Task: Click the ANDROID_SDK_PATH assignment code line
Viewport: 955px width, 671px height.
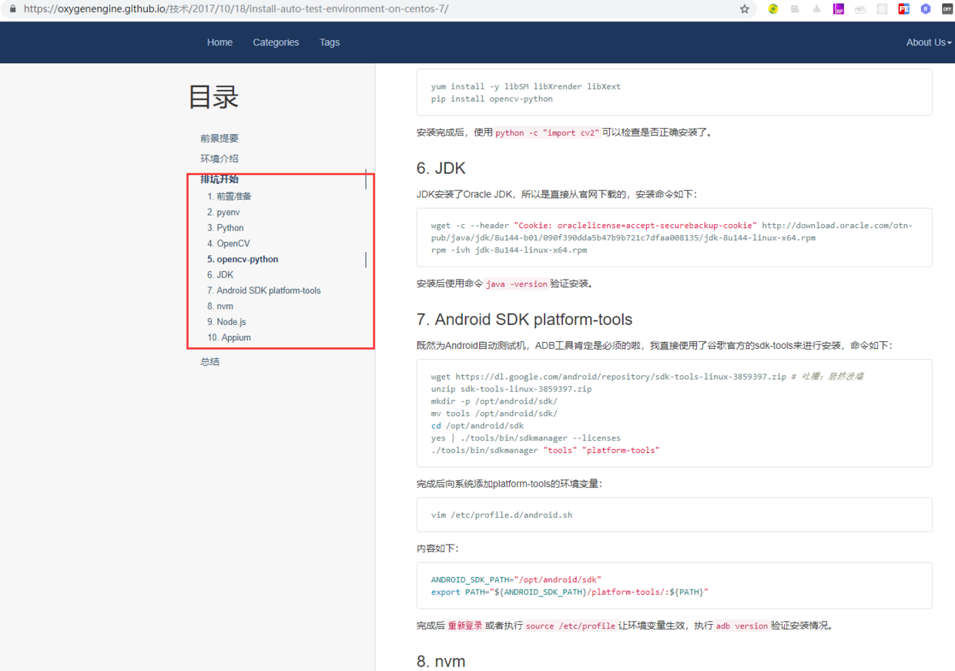Action: tap(516, 579)
